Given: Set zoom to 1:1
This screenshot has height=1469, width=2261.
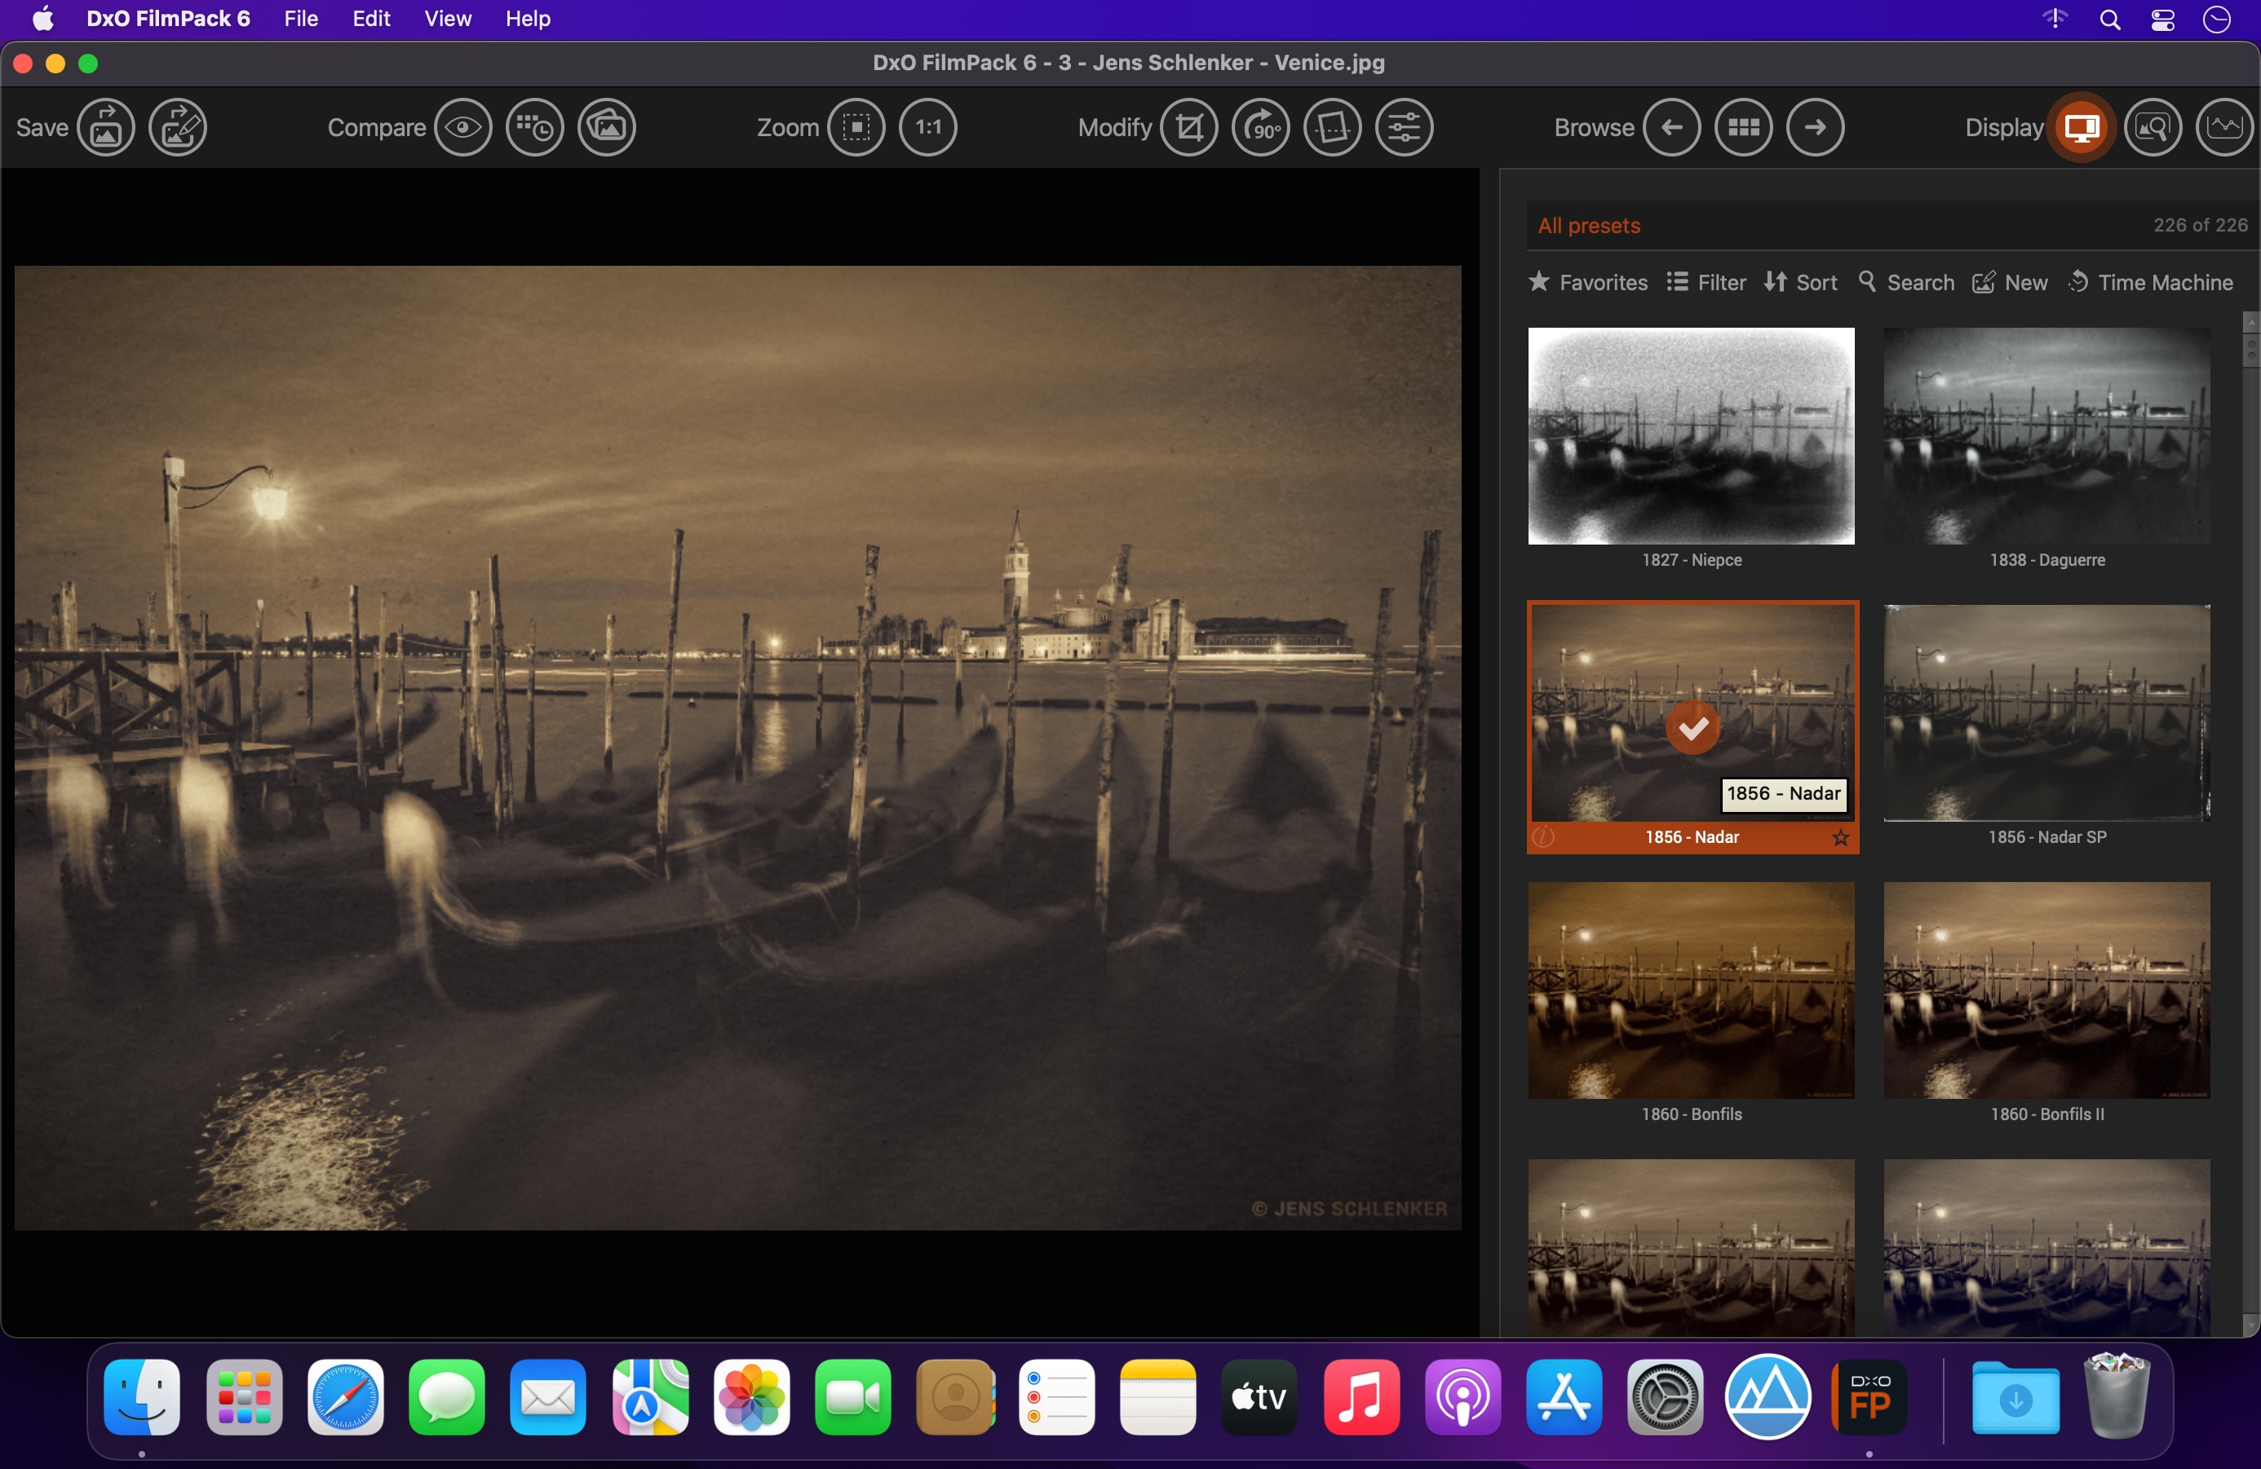Looking at the screenshot, I should (928, 127).
